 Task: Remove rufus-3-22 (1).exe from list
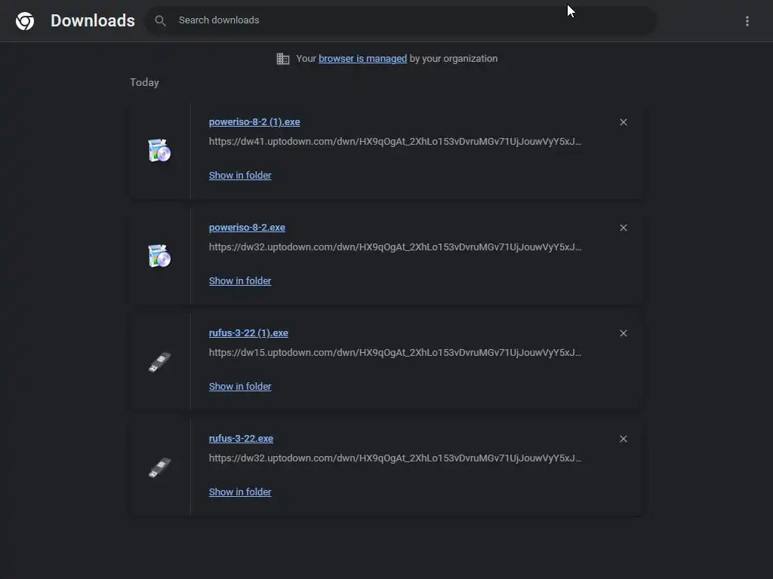[x=624, y=333]
